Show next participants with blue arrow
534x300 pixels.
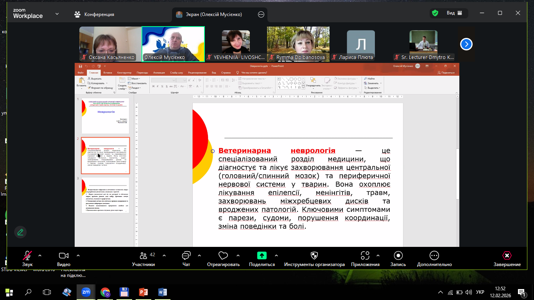[466, 44]
